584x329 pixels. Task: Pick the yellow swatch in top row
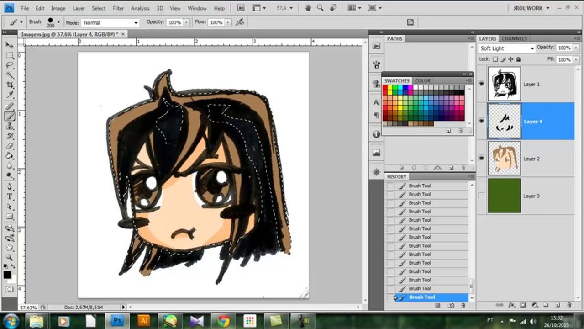(x=390, y=87)
